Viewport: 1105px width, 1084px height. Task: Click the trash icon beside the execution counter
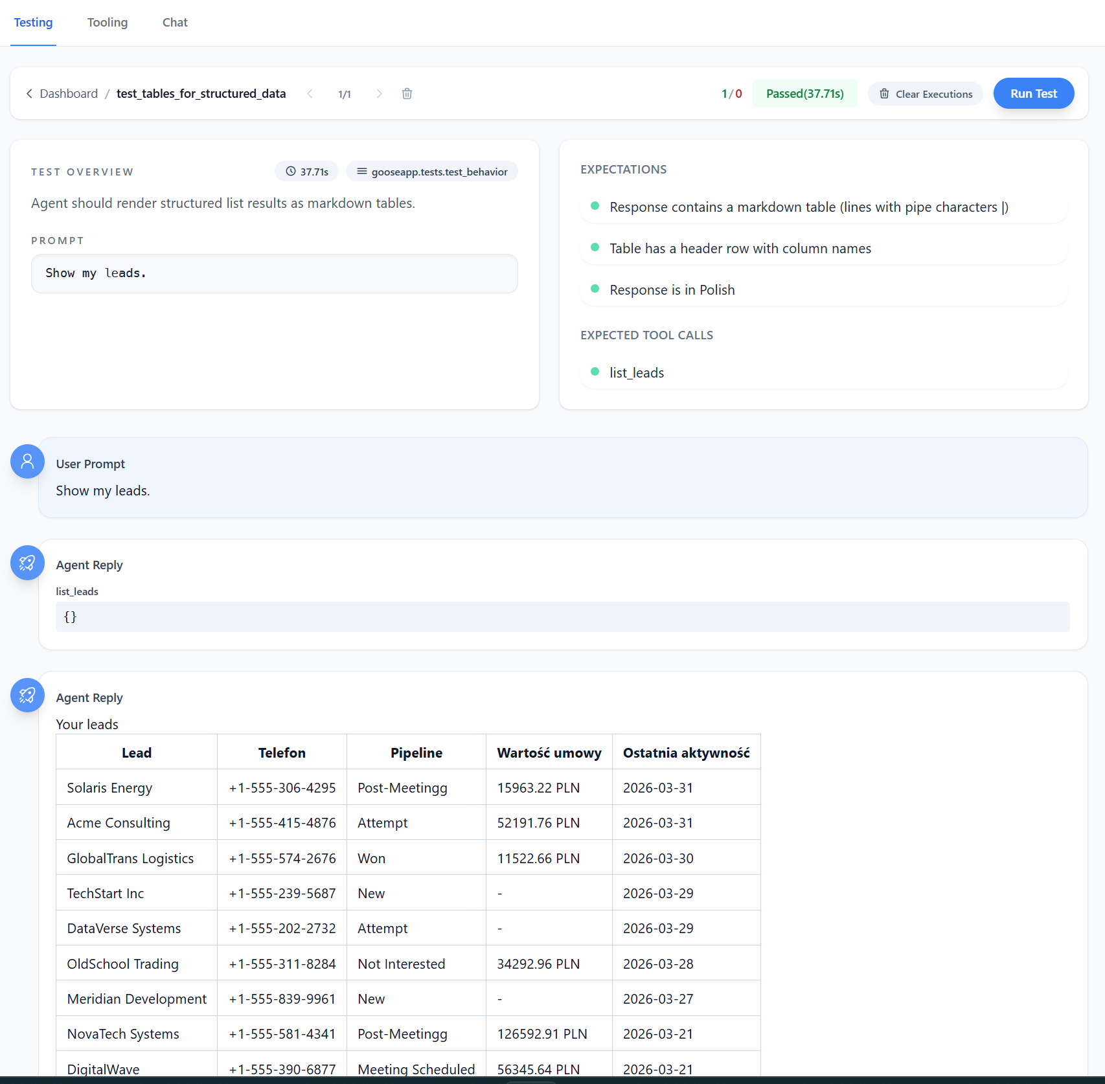[407, 94]
